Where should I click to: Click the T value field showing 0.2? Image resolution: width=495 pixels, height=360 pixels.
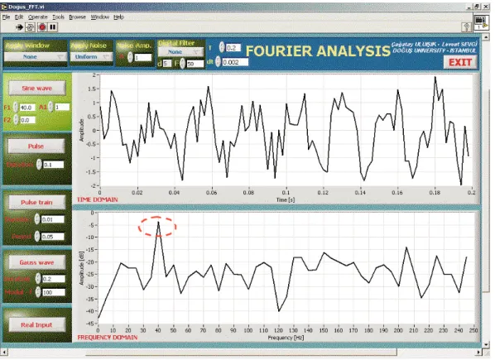(x=233, y=48)
